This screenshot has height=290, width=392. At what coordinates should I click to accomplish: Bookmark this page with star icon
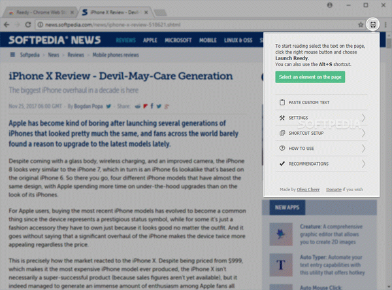(361, 24)
